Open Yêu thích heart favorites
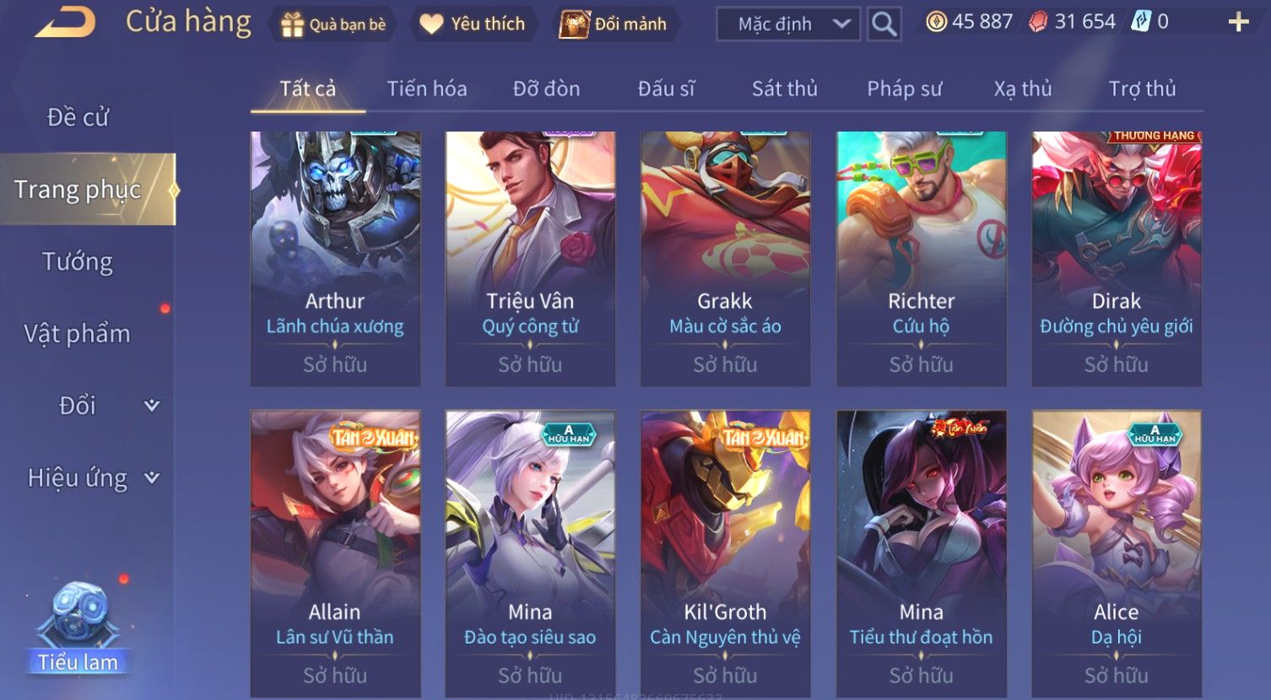The height and width of the screenshot is (700, 1271). [x=431, y=24]
